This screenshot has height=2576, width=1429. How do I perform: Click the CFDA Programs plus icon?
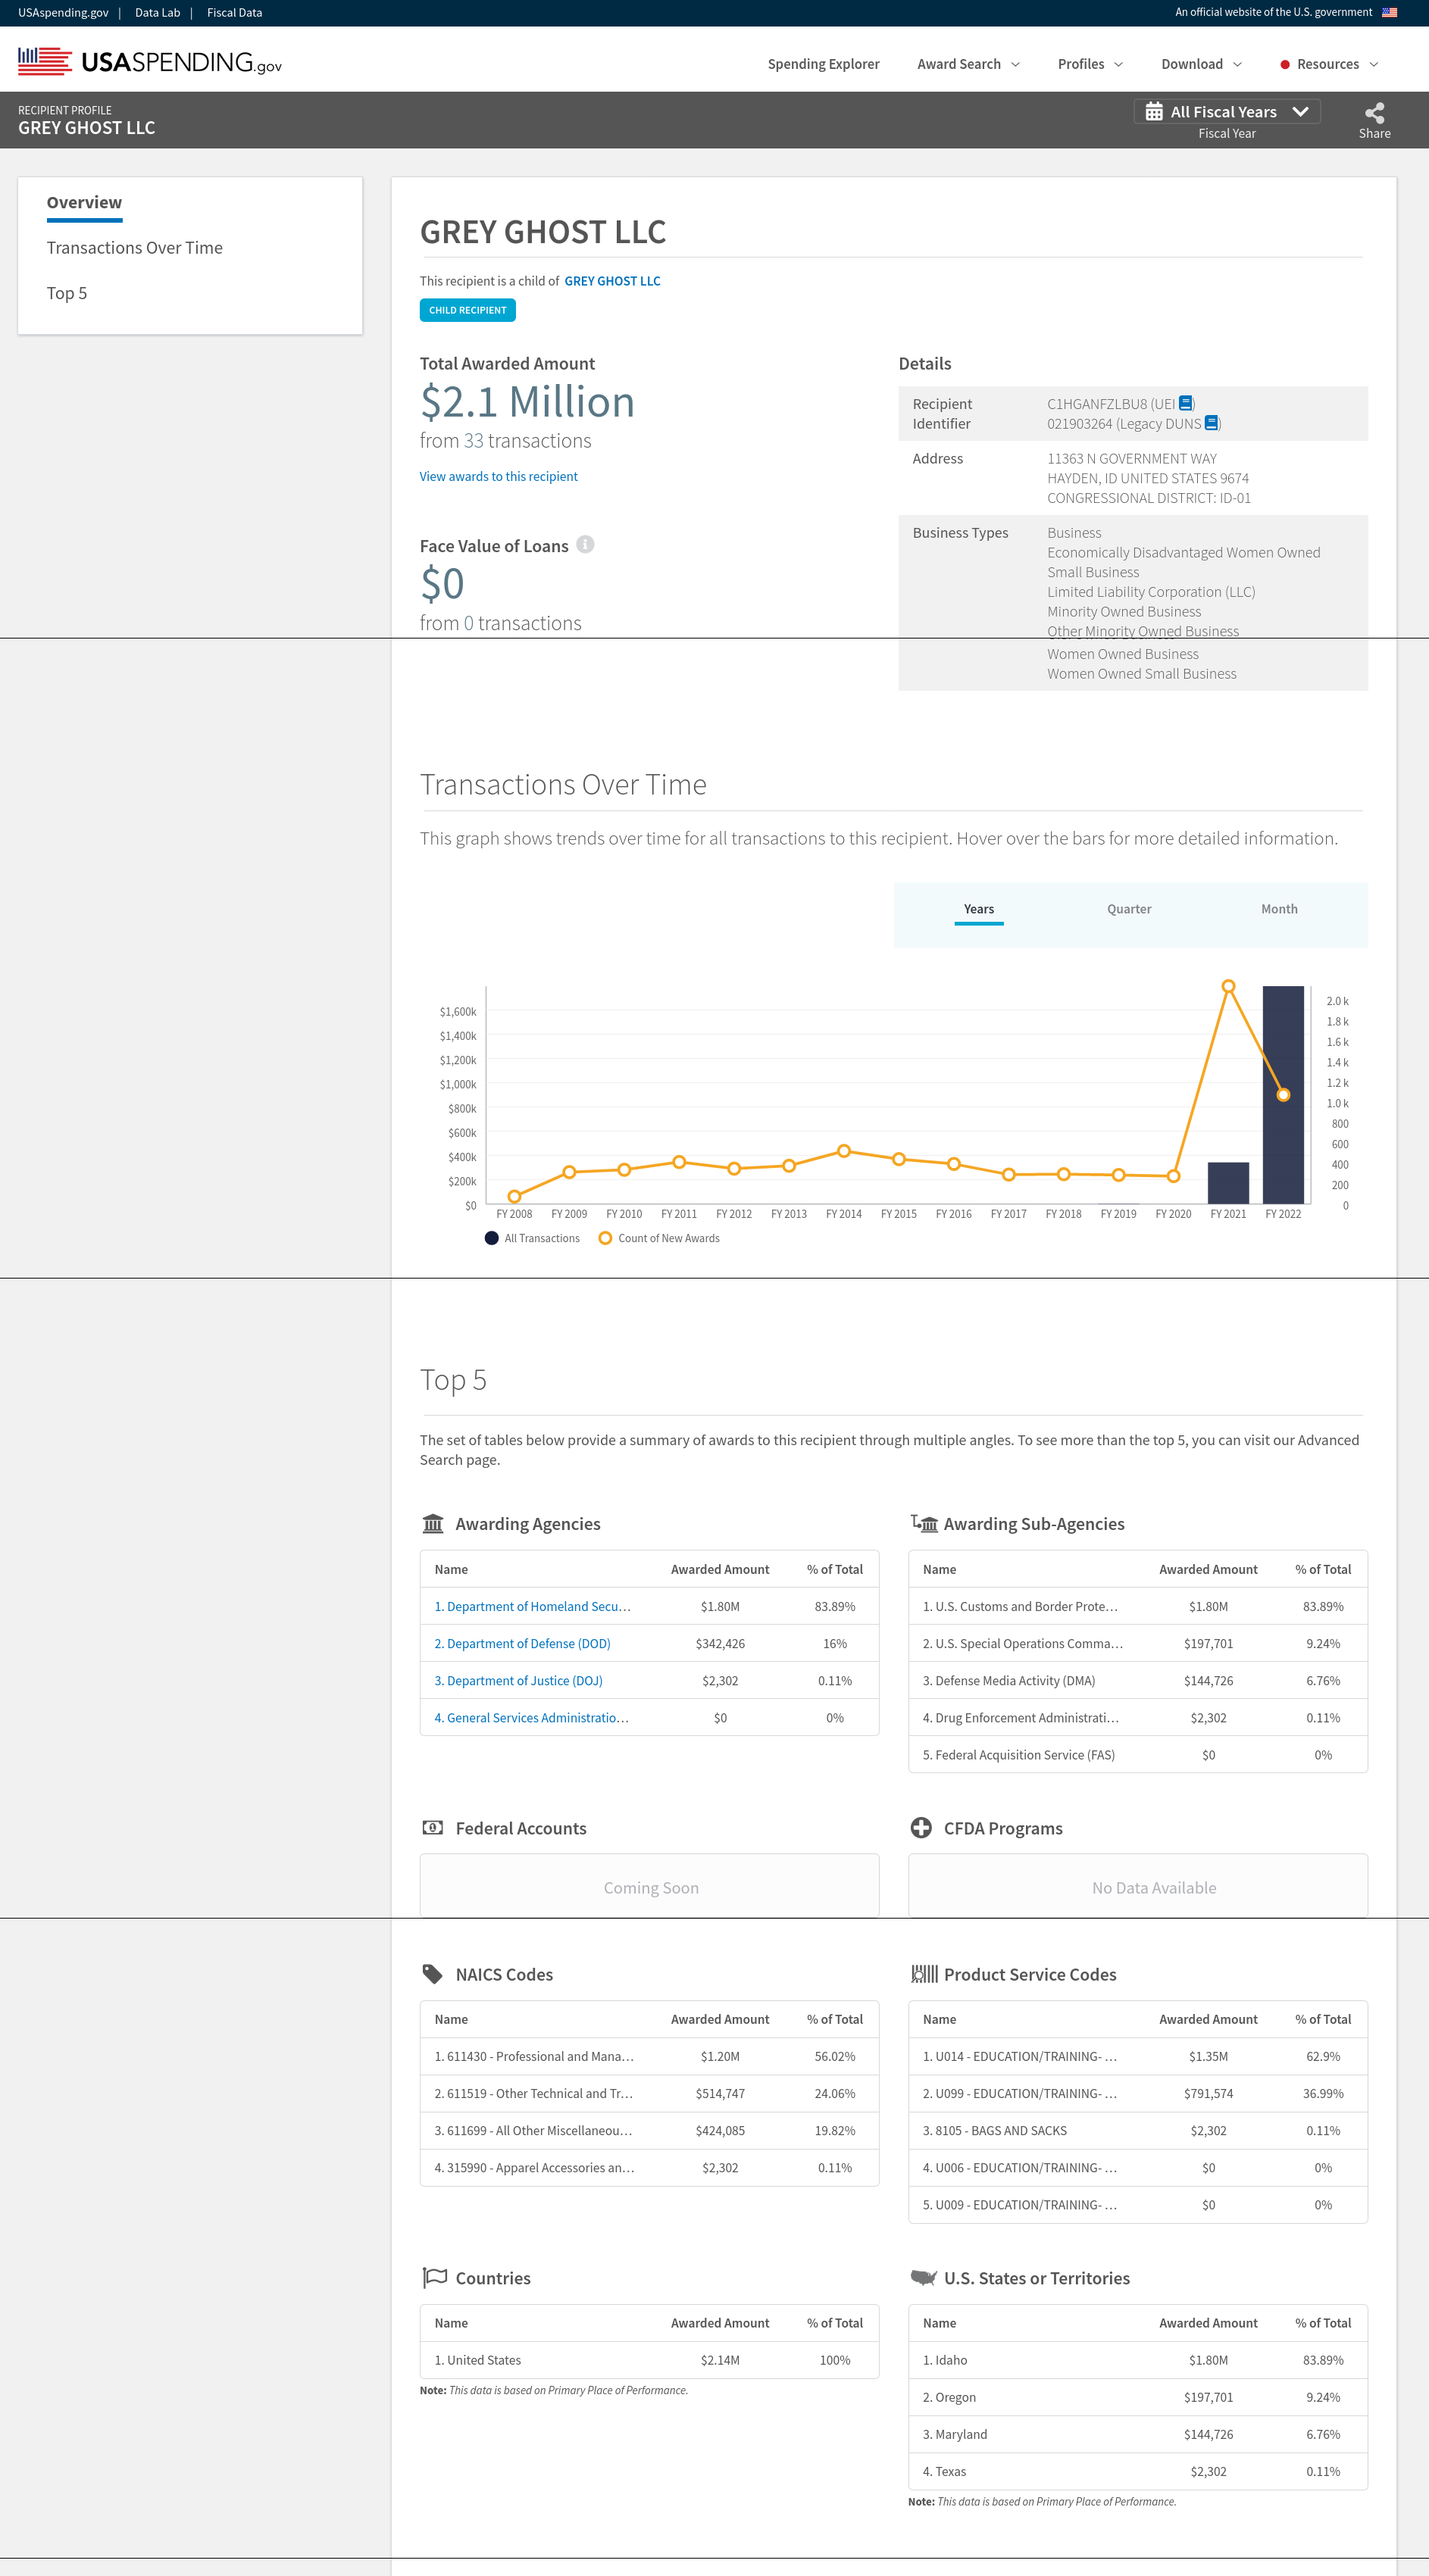[921, 1827]
